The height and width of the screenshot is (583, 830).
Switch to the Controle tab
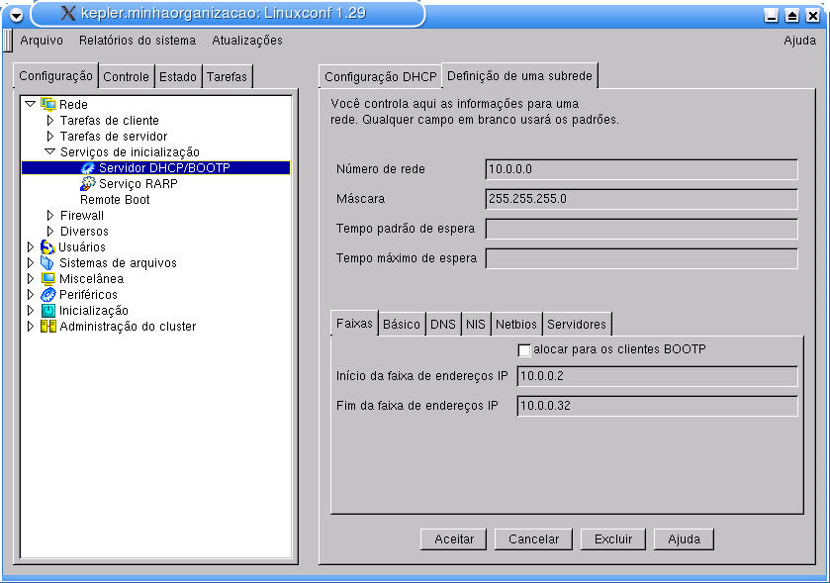tap(126, 77)
